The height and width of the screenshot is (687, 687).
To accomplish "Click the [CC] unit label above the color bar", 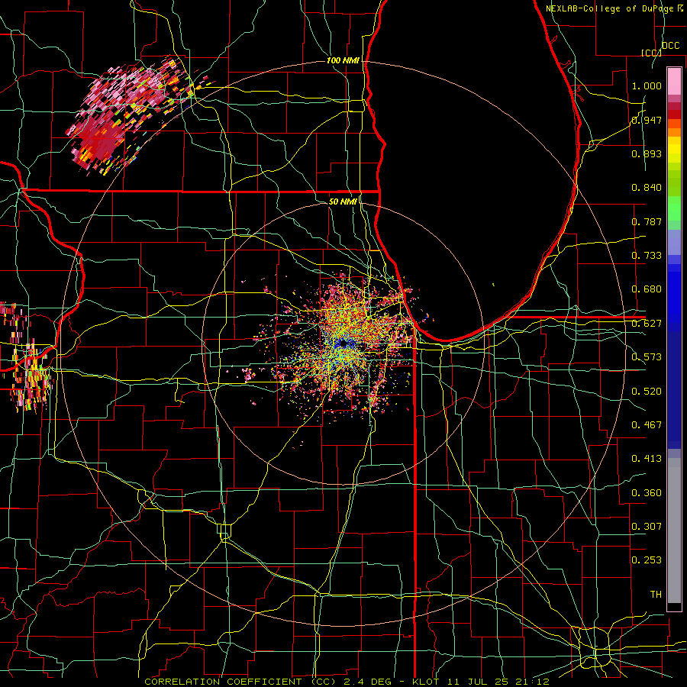I will click(x=650, y=53).
